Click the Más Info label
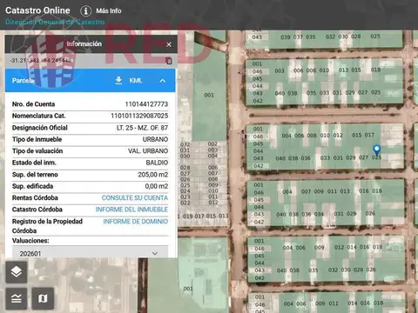Image resolution: width=418 pixels, height=313 pixels. [x=109, y=11]
